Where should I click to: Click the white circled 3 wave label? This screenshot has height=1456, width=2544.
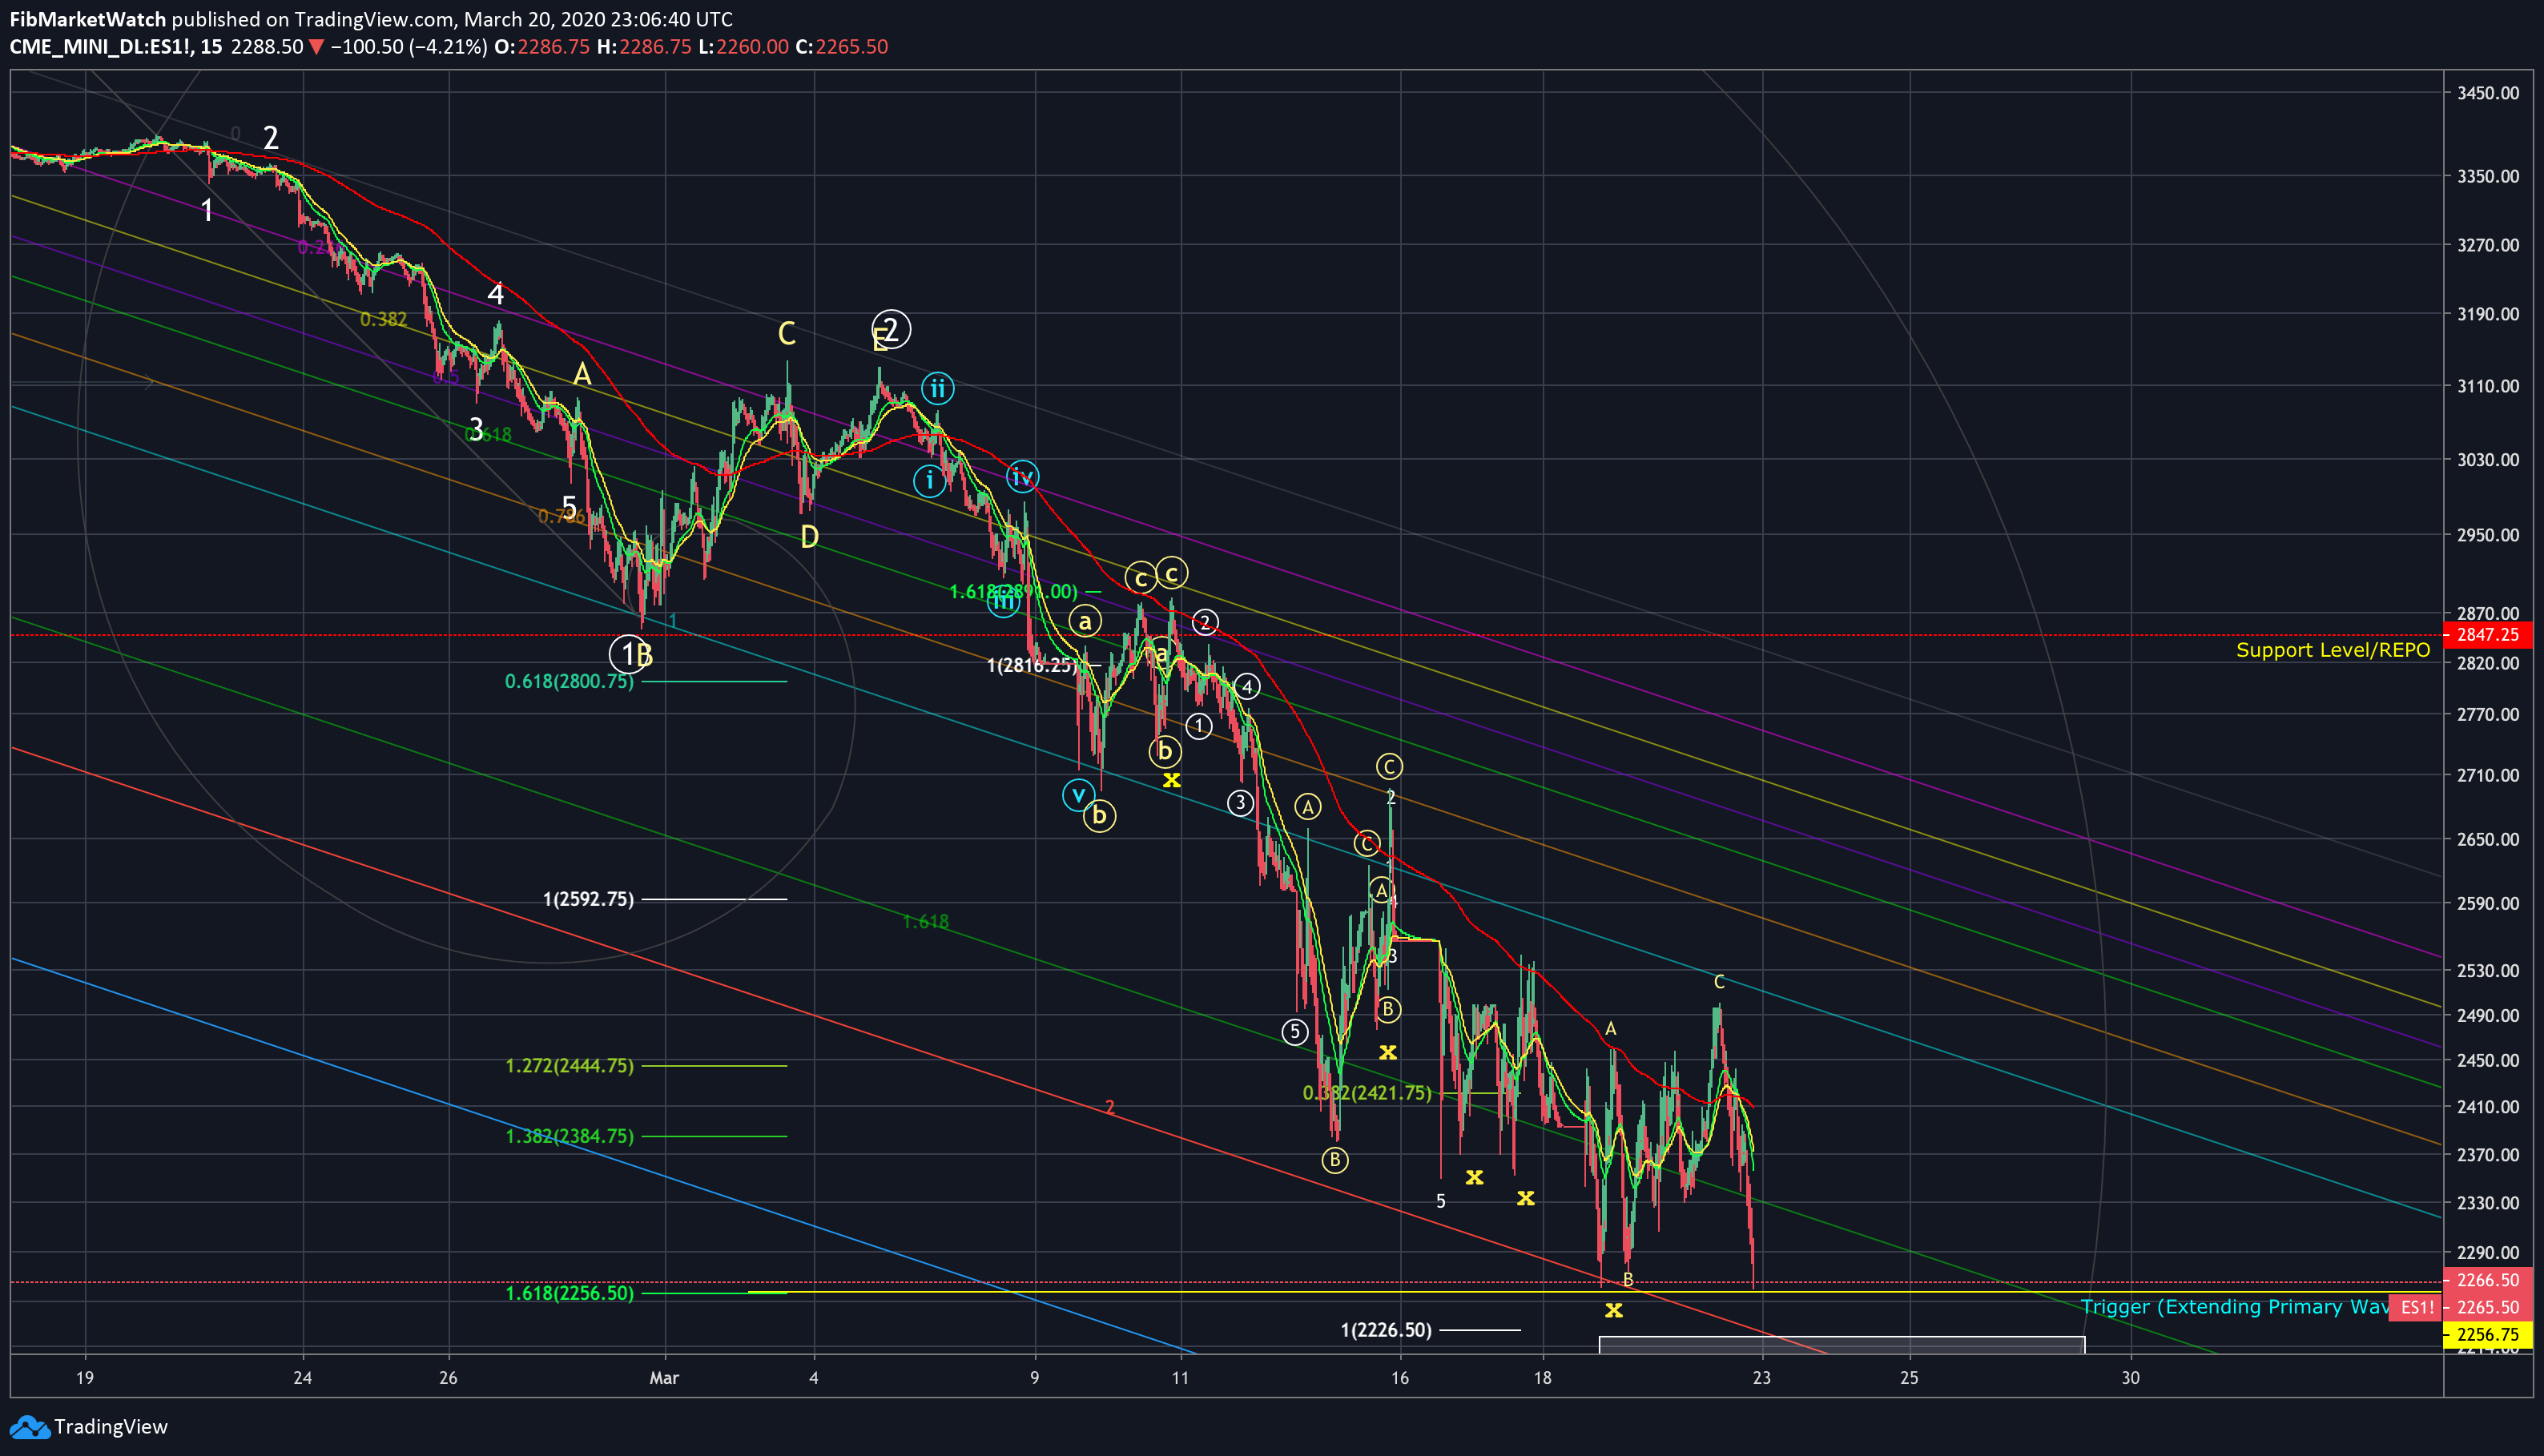1240,802
